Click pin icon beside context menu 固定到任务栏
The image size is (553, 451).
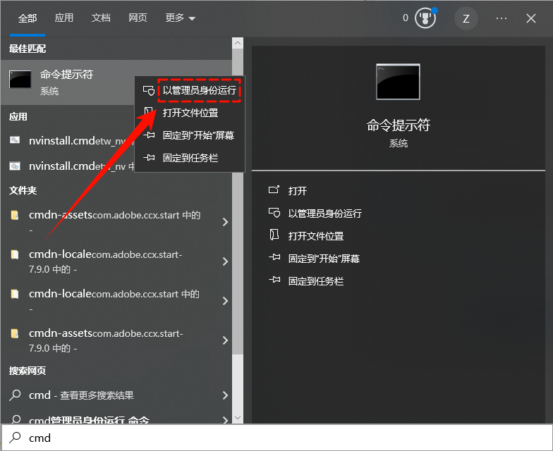click(x=149, y=158)
